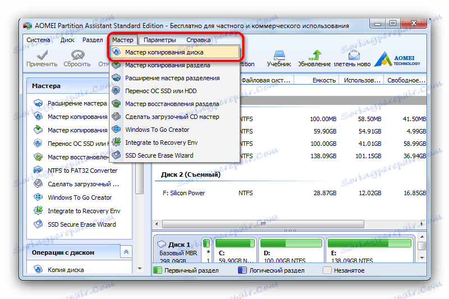The height and width of the screenshot is (299, 449).
Task: Select the Диск 2 (Съемный) heading
Action: (191, 174)
